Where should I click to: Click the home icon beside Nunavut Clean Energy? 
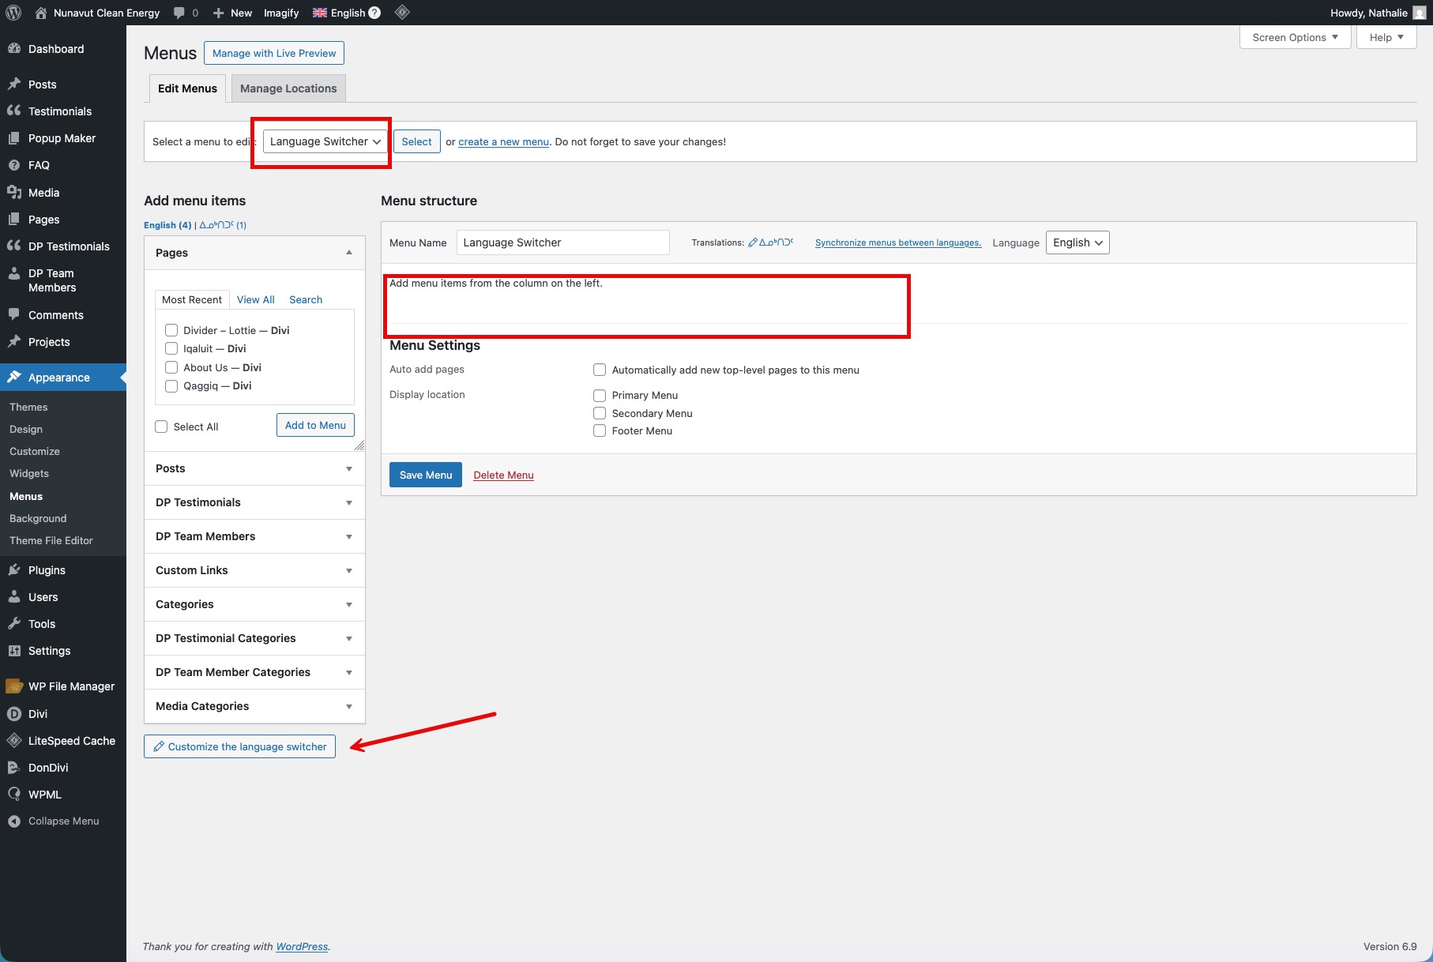pos(41,13)
